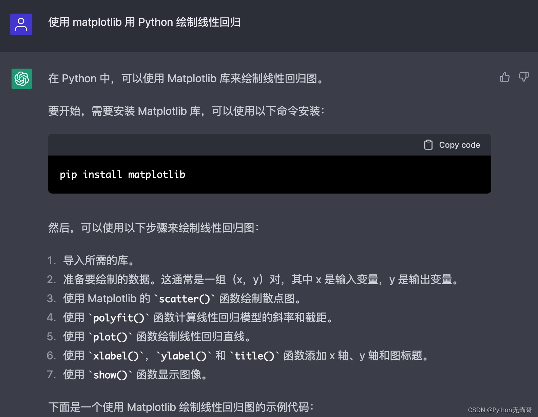This screenshot has height=417, width=538.
Task: Click the code block header bar
Action: (x=237, y=145)
